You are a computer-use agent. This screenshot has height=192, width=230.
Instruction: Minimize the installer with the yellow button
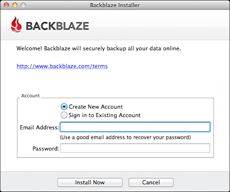click(15, 5)
